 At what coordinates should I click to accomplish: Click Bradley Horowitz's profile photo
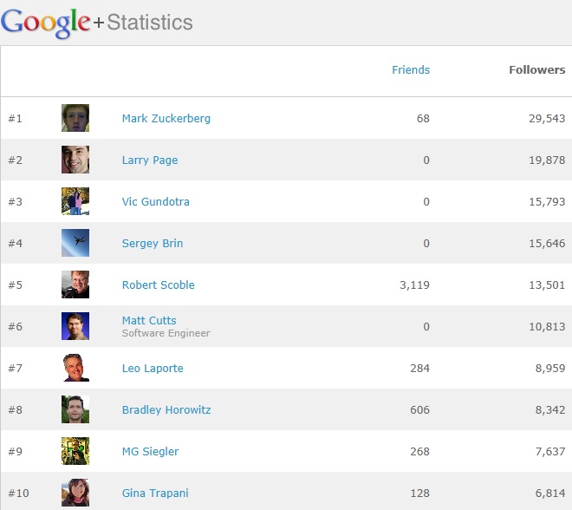(75, 409)
